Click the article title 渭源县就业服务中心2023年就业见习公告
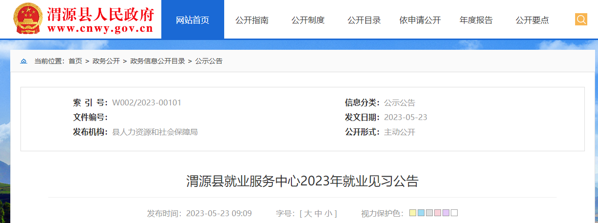This screenshot has height=223, width=598. (302, 181)
